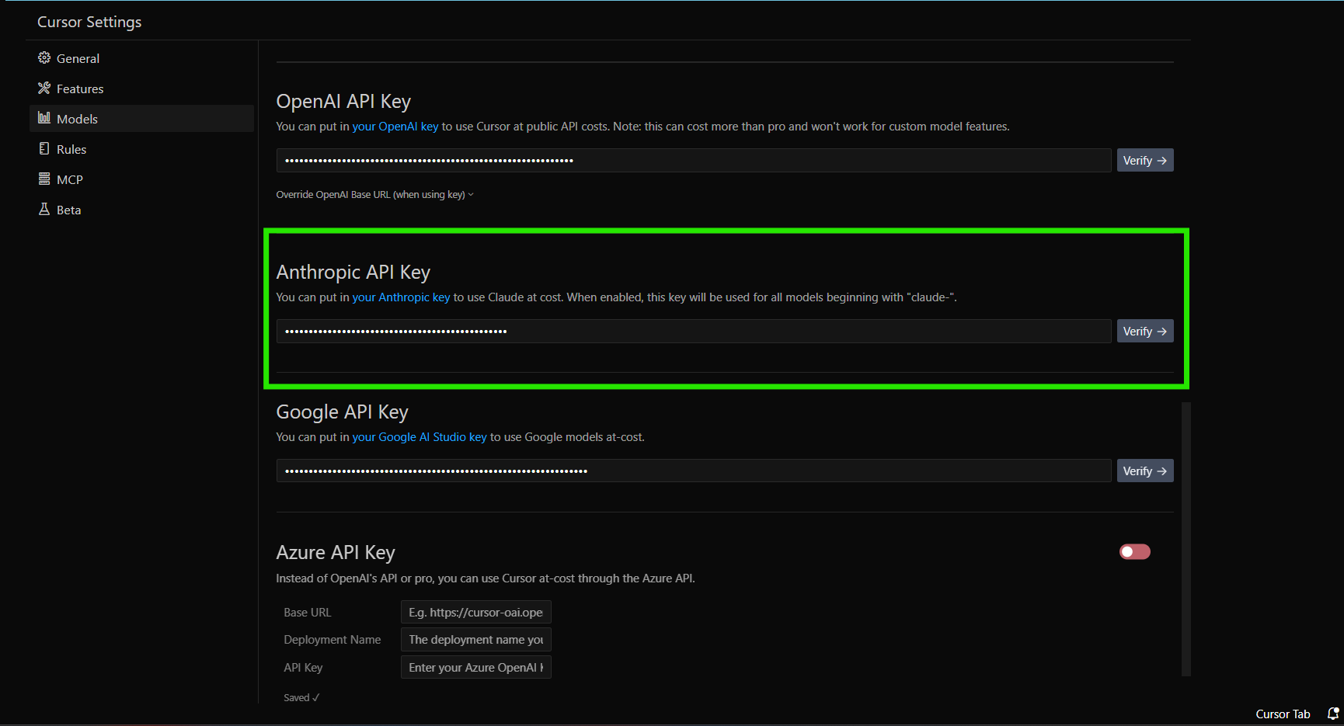Go to the Rules settings section

tap(142, 149)
